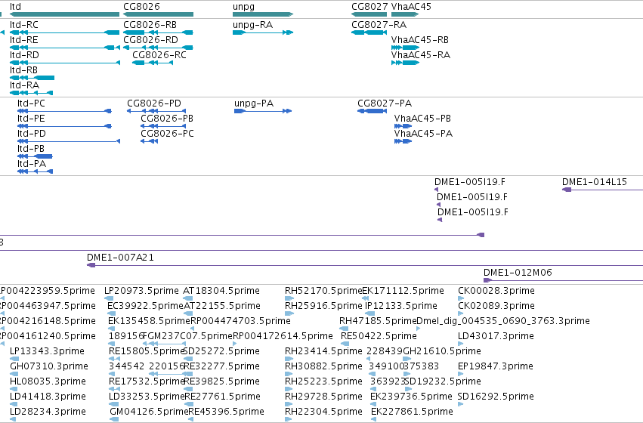Select protein VhaAC45-PB
The image size is (643, 423).
point(422,119)
